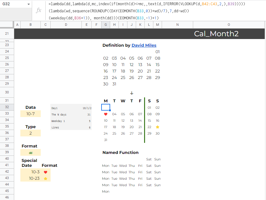Select column G header

pyautogui.click(x=106, y=24)
